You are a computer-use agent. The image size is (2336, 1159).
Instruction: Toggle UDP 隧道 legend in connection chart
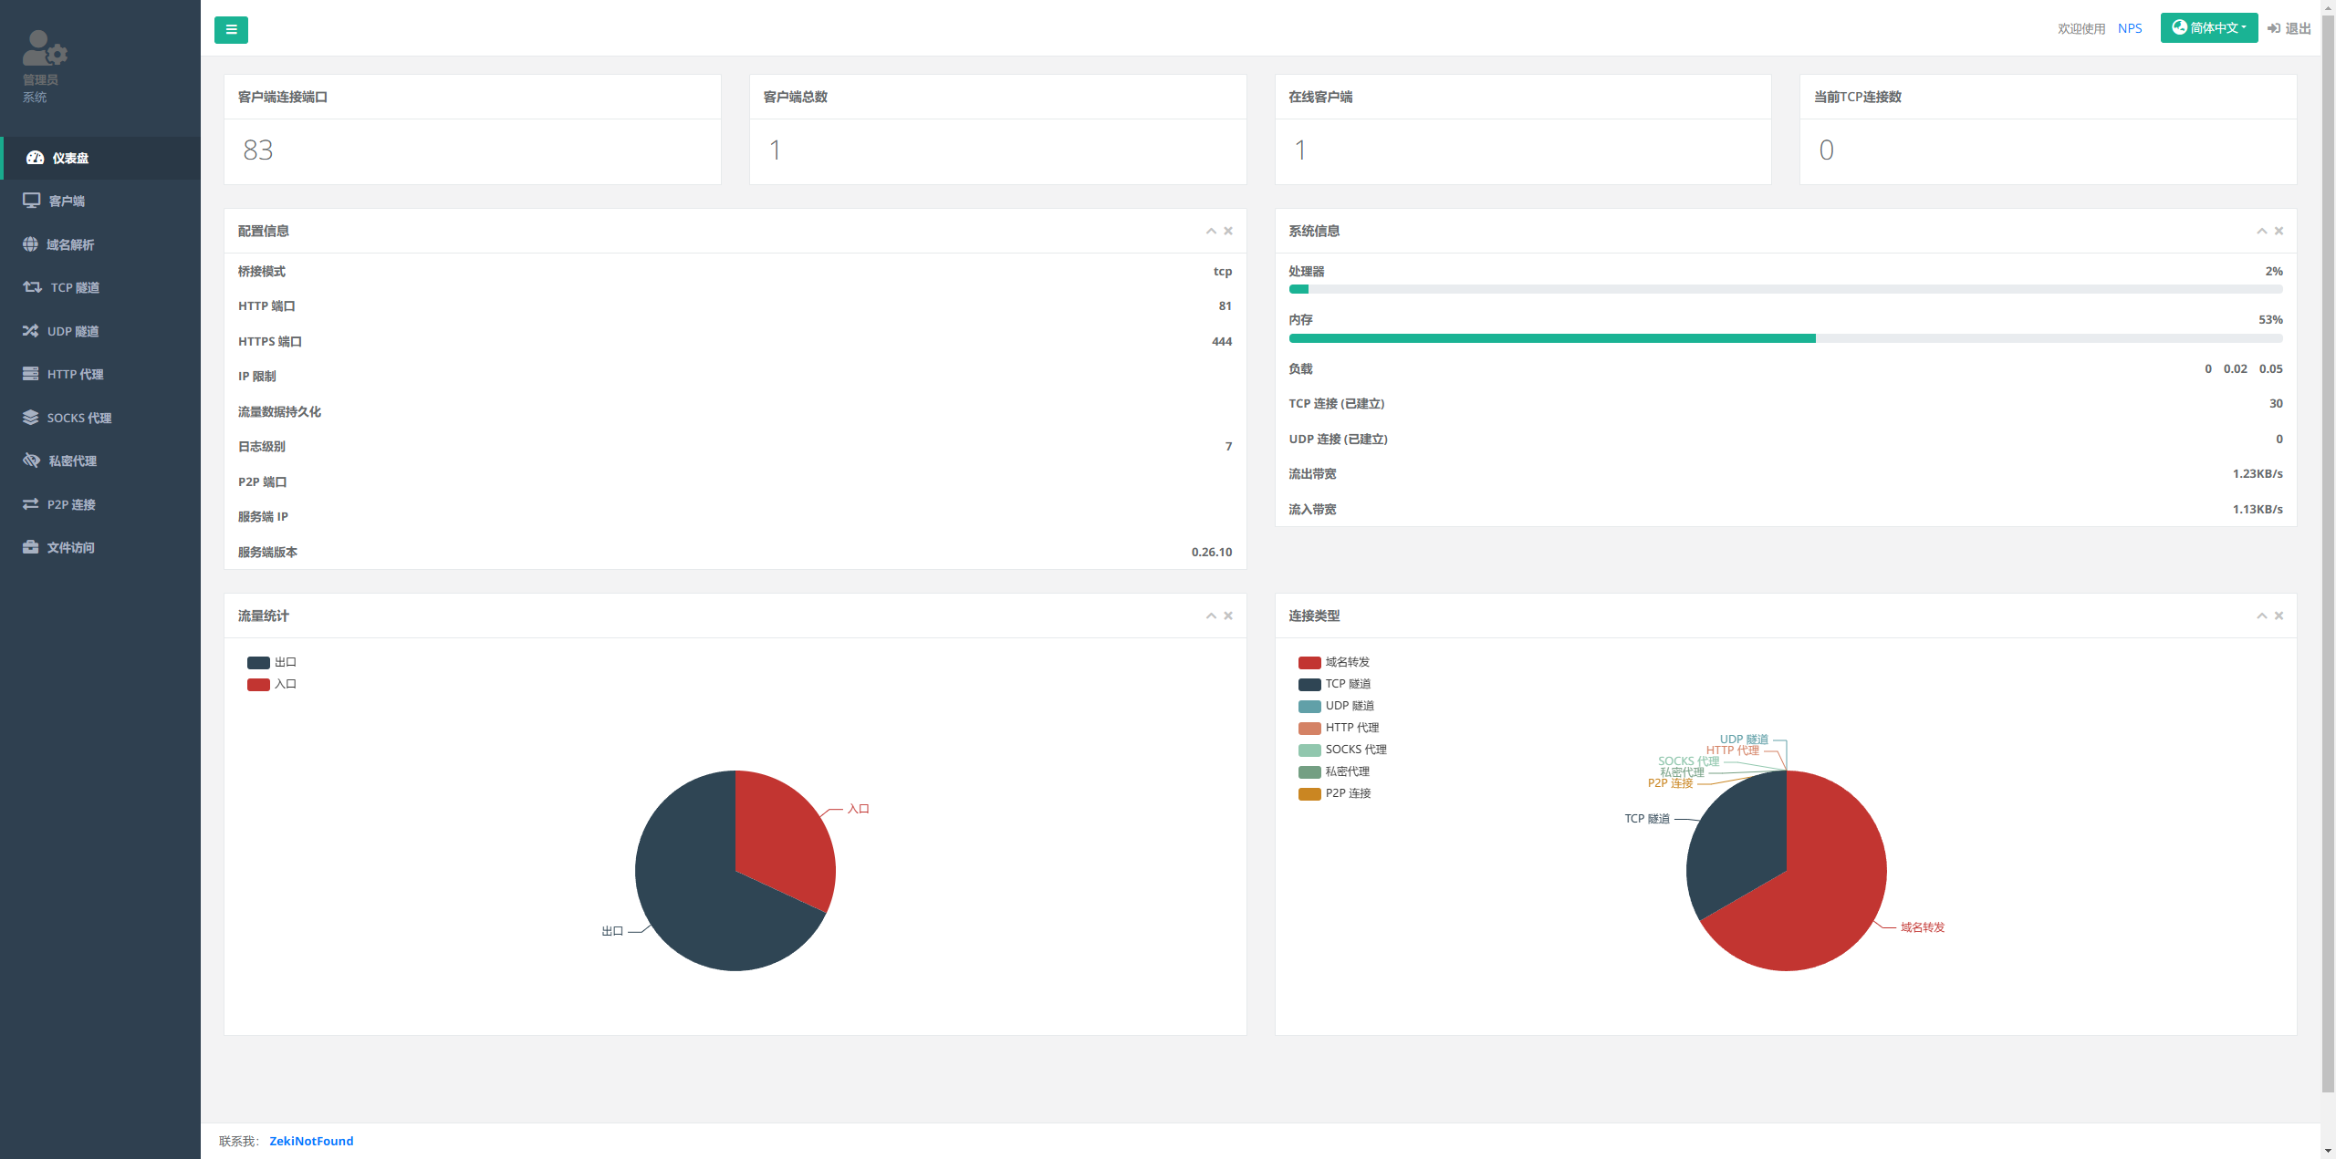pyautogui.click(x=1337, y=706)
